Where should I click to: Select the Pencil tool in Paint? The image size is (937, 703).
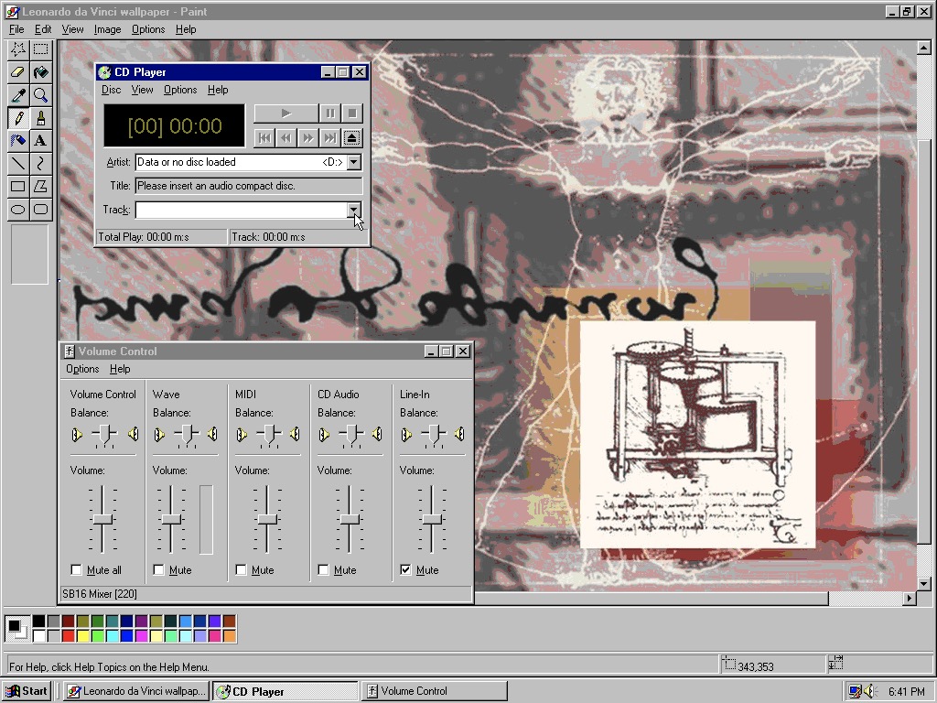pos(18,118)
